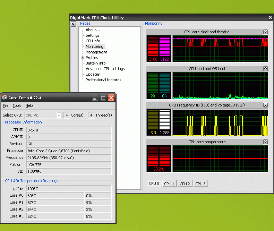The image size is (274, 231).
Task: Close the Core Temp window
Action: [x=111, y=98]
